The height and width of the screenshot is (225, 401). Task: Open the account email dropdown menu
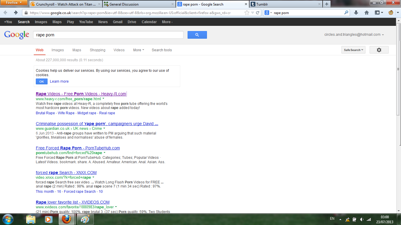(x=354, y=35)
